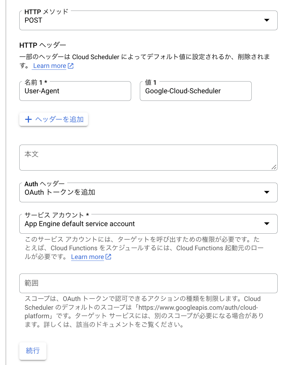Open the HTTP メソッド dropdown showing POST
This screenshot has height=365, width=293.
pyautogui.click(x=148, y=20)
